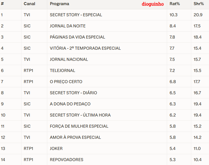
Task: Click the '#' ranking column header
Action: (2, 4)
